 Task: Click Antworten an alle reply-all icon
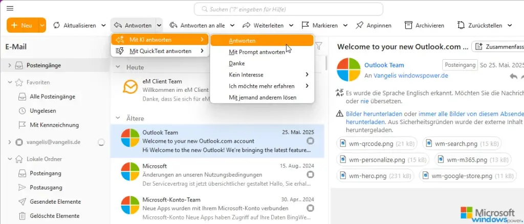click(x=173, y=26)
